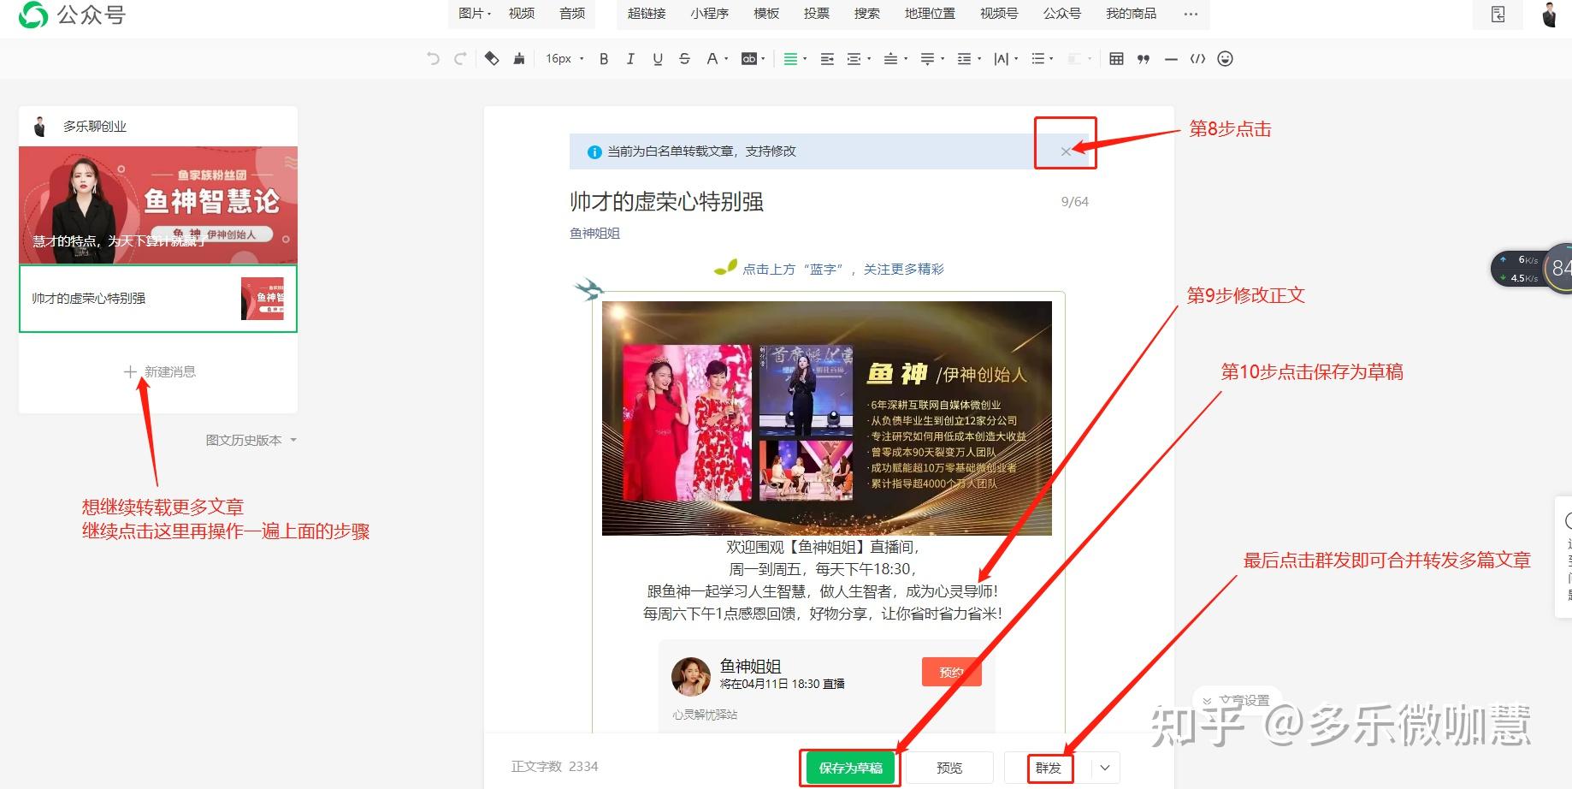Click the 点击上方蓝字 follow link text

click(x=843, y=269)
